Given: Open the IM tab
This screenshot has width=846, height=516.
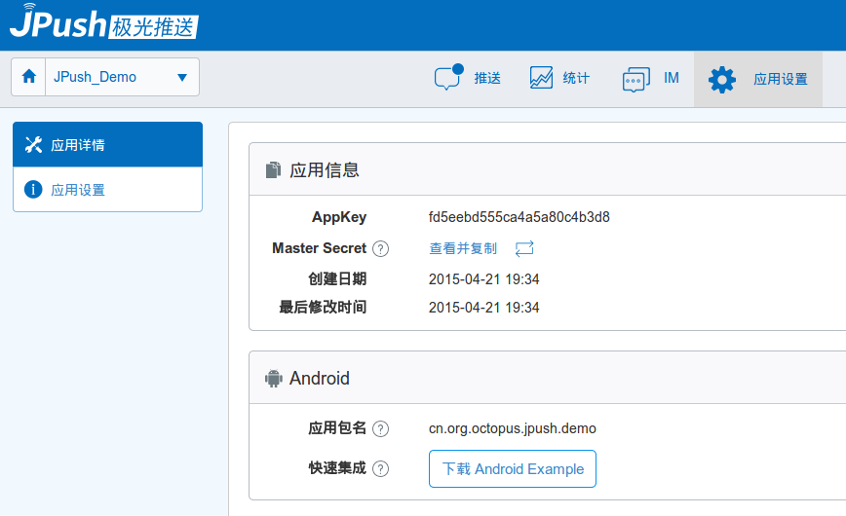Looking at the screenshot, I should pyautogui.click(x=651, y=79).
